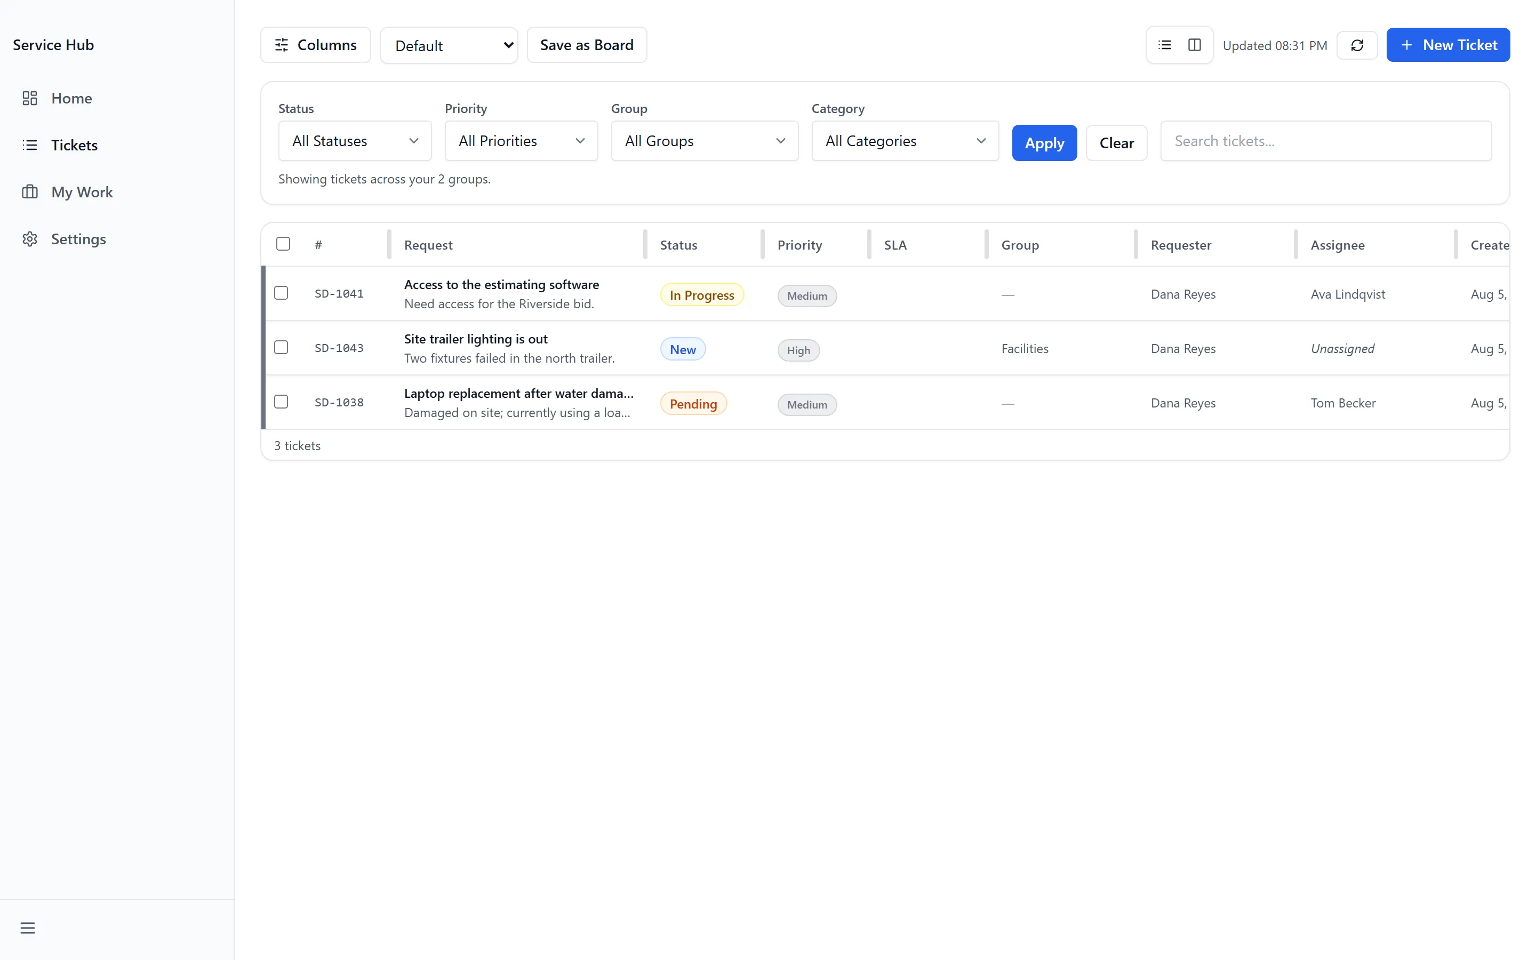
Task: Refresh the ticket list
Action: [x=1357, y=45]
